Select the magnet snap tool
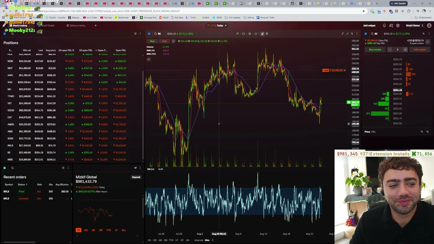Image resolution: width=434 pixels, height=244 pixels. click(x=267, y=34)
